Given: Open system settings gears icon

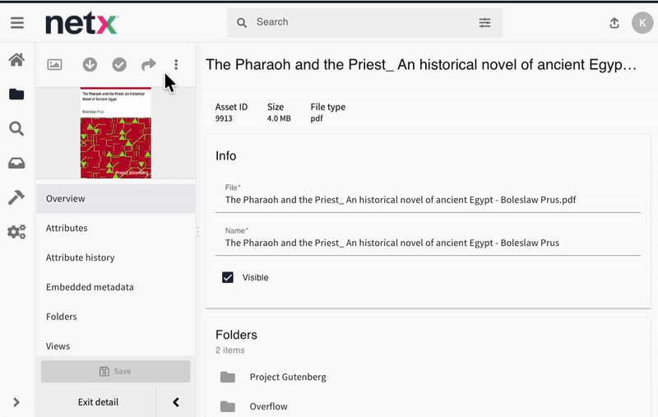Looking at the screenshot, I should 16,232.
